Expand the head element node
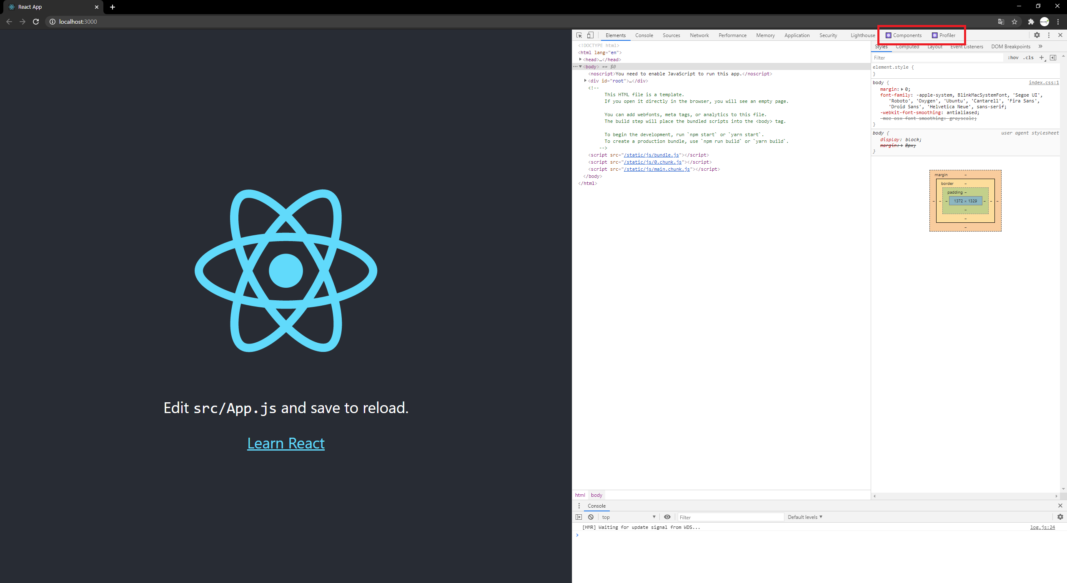Viewport: 1067px width, 583px height. tap(580, 60)
